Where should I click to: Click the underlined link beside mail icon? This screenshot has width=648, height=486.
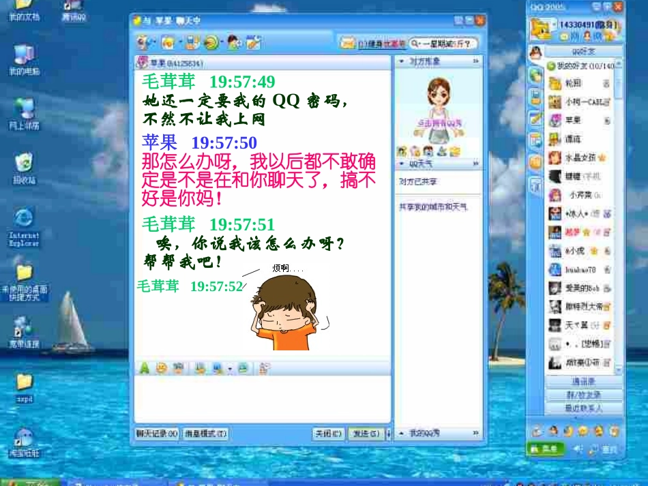(x=381, y=44)
